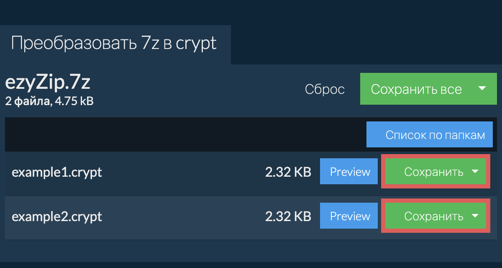The height and width of the screenshot is (268, 502).
Task: Click the example2.crypt file name
Action: pyautogui.click(x=57, y=216)
